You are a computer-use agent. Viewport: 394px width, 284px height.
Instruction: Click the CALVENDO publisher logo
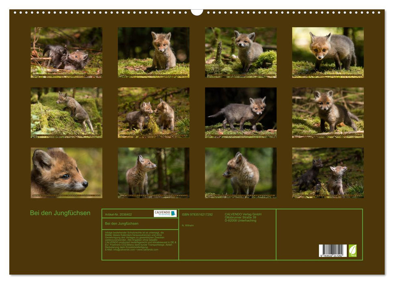pyautogui.click(x=165, y=213)
